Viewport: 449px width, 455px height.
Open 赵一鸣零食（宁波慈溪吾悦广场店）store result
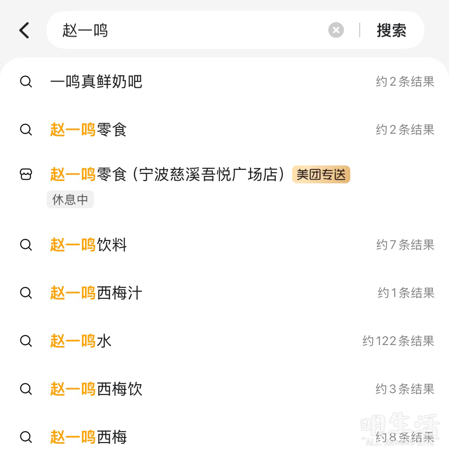click(x=168, y=174)
